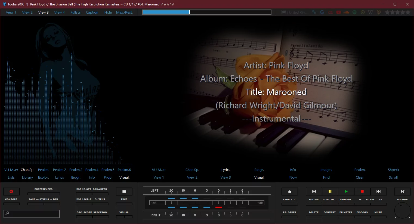Open the Last.fm icon
The image size is (414, 224).
330,12
